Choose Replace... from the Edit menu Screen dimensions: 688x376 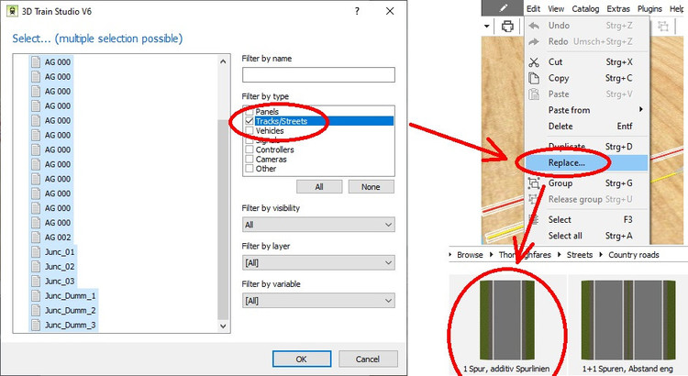[587, 162]
